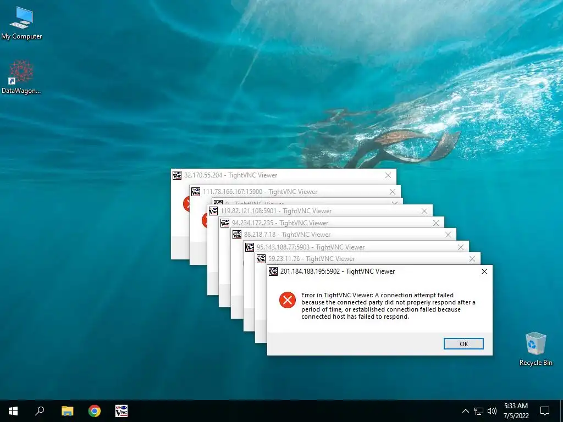563x422 pixels.
Task: Open the volume speaker tray icon
Action: [x=492, y=411]
